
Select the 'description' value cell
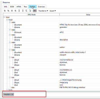pos(64,40)
